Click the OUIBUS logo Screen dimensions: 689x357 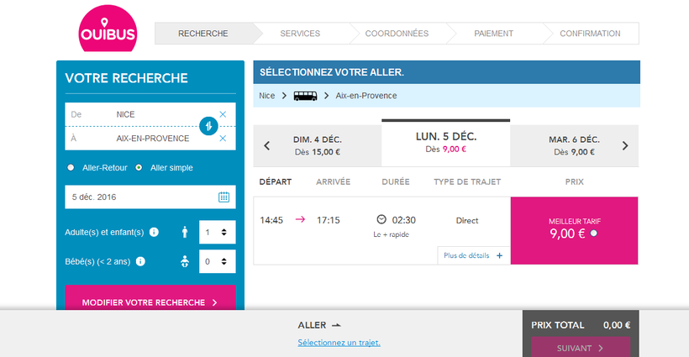[x=108, y=31]
